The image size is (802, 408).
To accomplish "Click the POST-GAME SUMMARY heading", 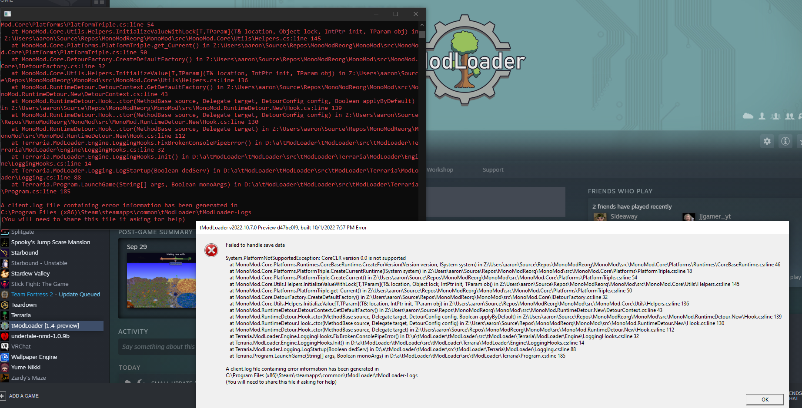I will [x=155, y=232].
